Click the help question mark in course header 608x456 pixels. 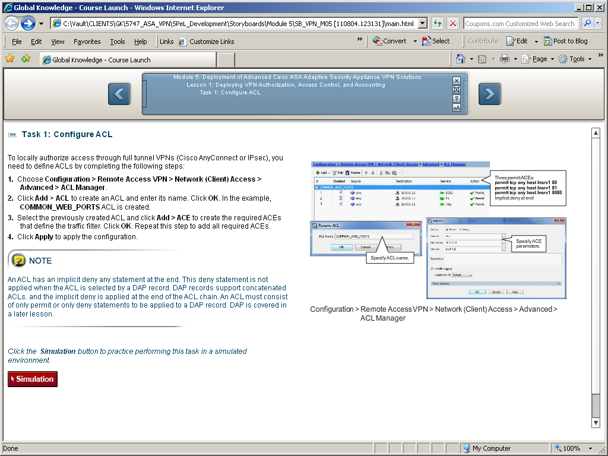457,99
